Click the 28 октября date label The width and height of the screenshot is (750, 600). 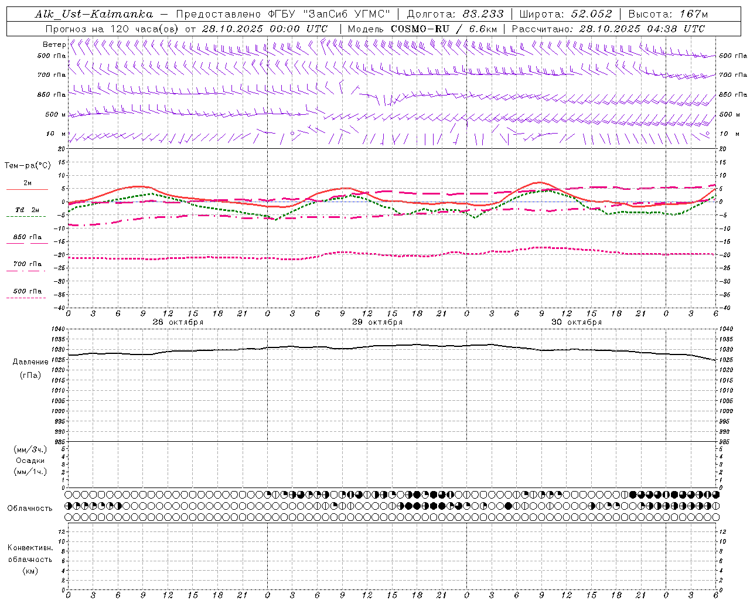coord(178,322)
